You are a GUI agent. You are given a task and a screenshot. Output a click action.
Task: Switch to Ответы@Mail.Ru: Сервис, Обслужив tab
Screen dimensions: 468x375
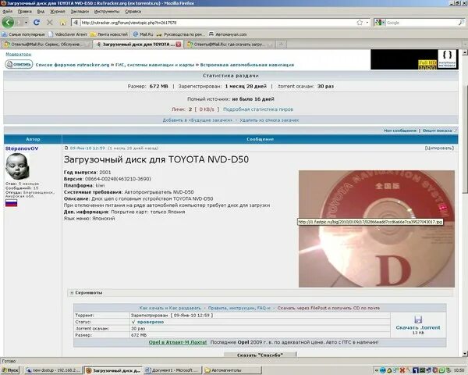click(46, 45)
